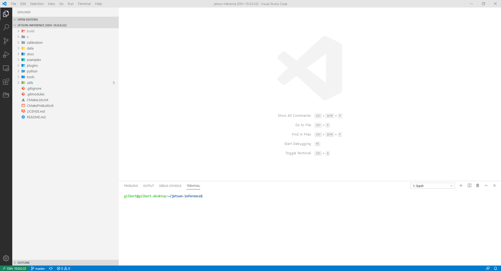This screenshot has width=501, height=271.
Task: Click the master branch indicator
Action: click(x=38, y=268)
